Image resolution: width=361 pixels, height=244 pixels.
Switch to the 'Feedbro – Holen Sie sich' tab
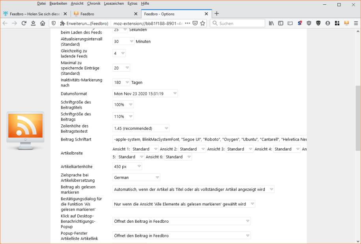[x=35, y=14]
